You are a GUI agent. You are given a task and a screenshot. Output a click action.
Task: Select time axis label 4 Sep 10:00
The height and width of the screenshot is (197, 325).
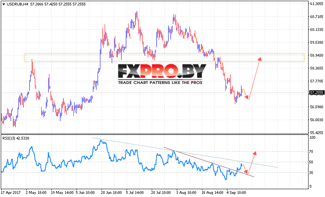click(236, 193)
